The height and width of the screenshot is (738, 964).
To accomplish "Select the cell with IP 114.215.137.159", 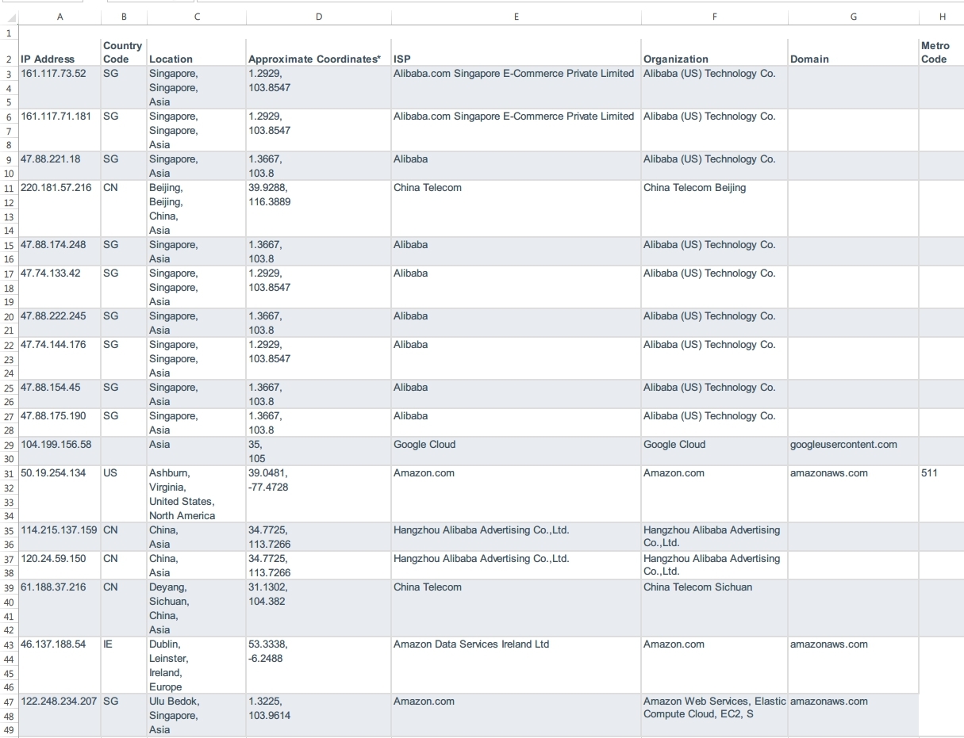I will click(60, 537).
